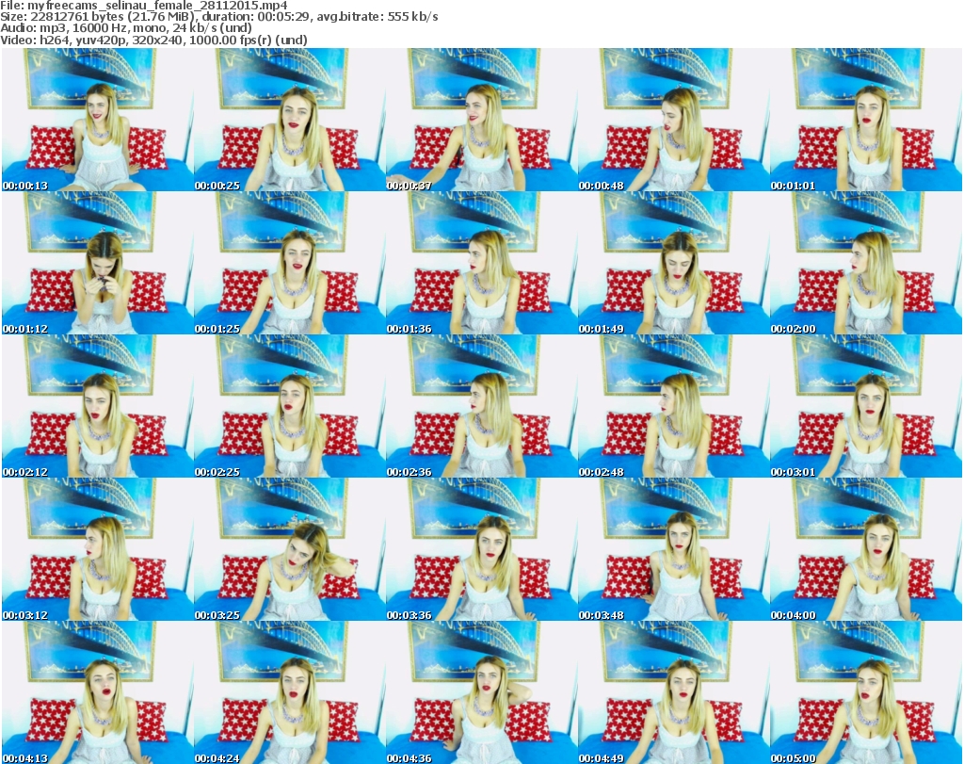Select the thumbnail stamped 00:01:01
Image resolution: width=964 pixels, height=764 pixels.
coord(866,120)
